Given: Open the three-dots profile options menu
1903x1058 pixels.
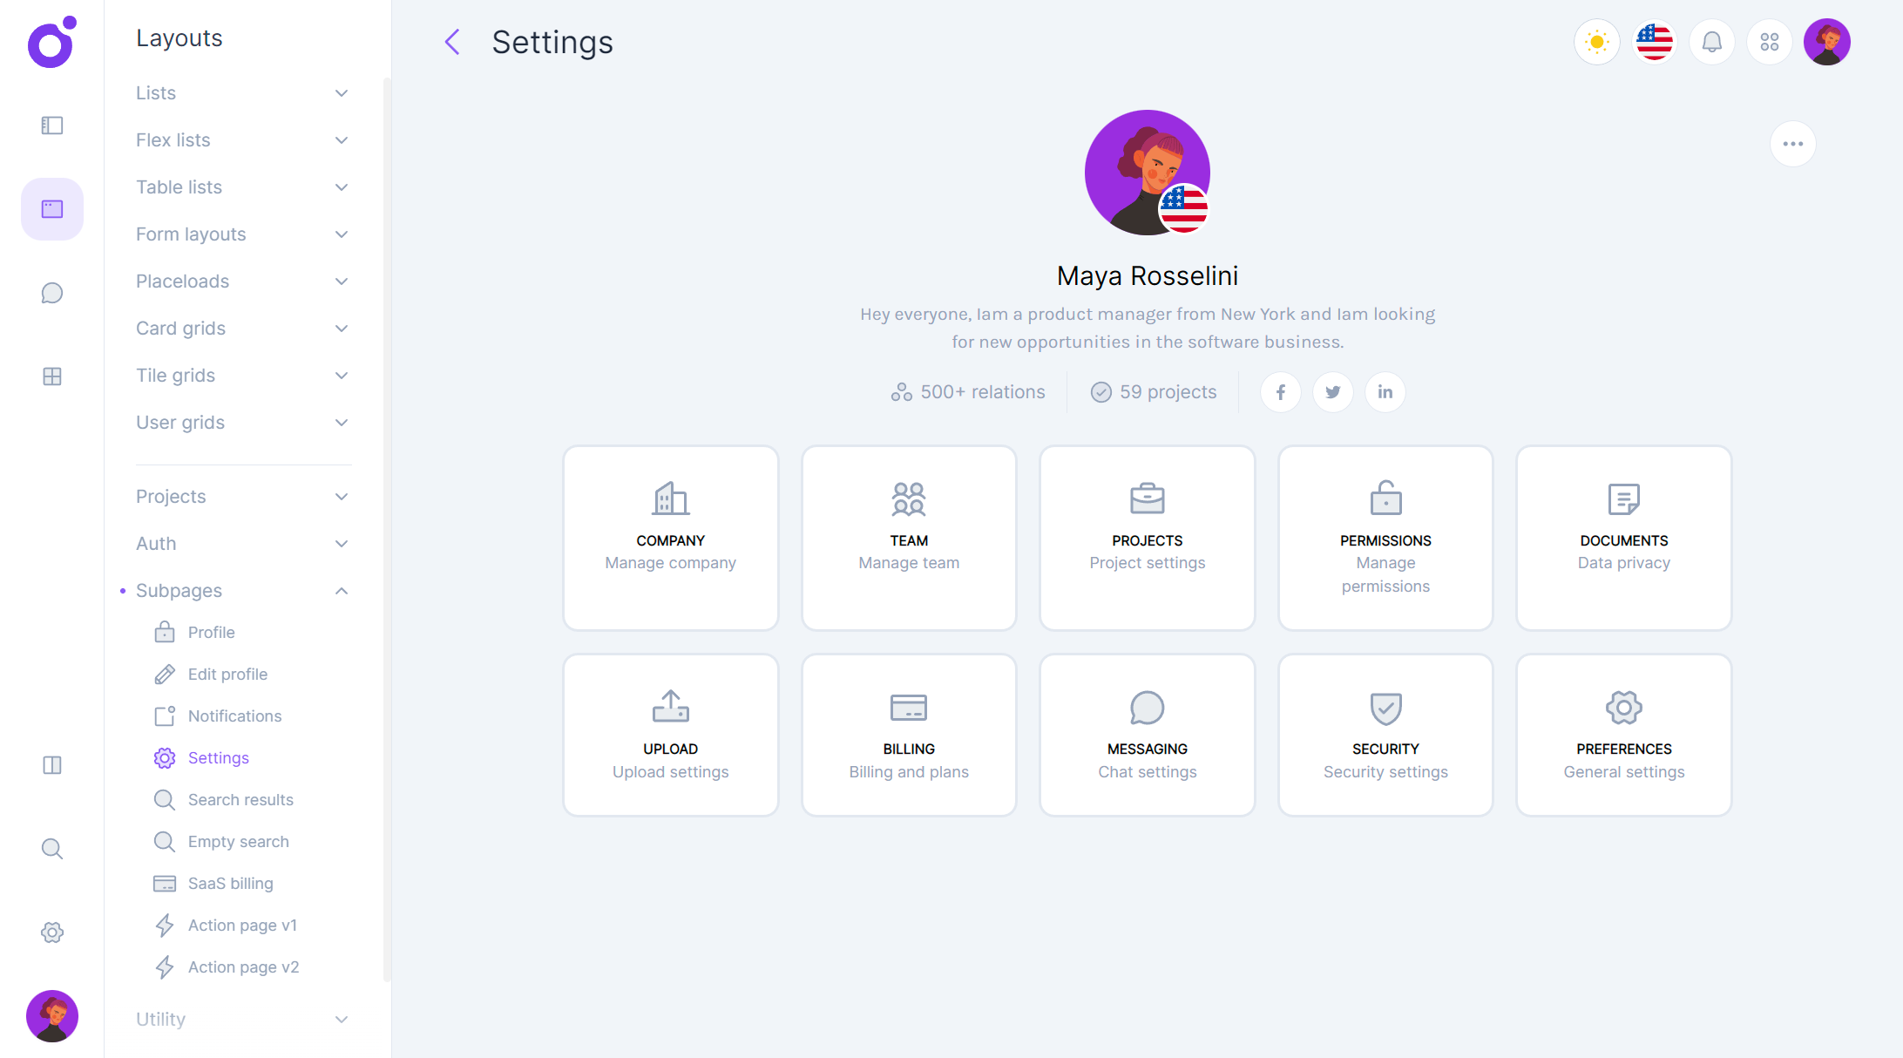Looking at the screenshot, I should tap(1792, 144).
